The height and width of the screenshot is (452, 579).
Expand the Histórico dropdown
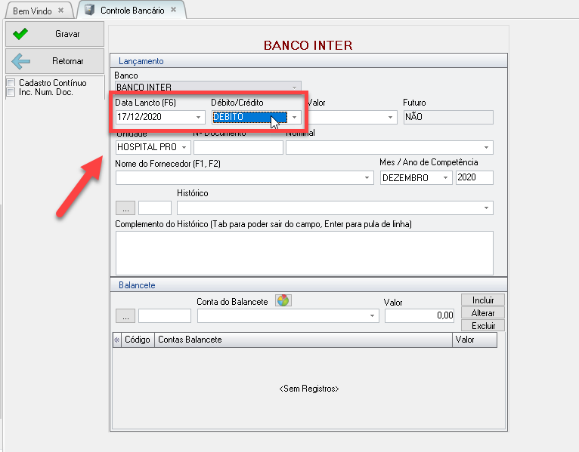pyautogui.click(x=486, y=208)
